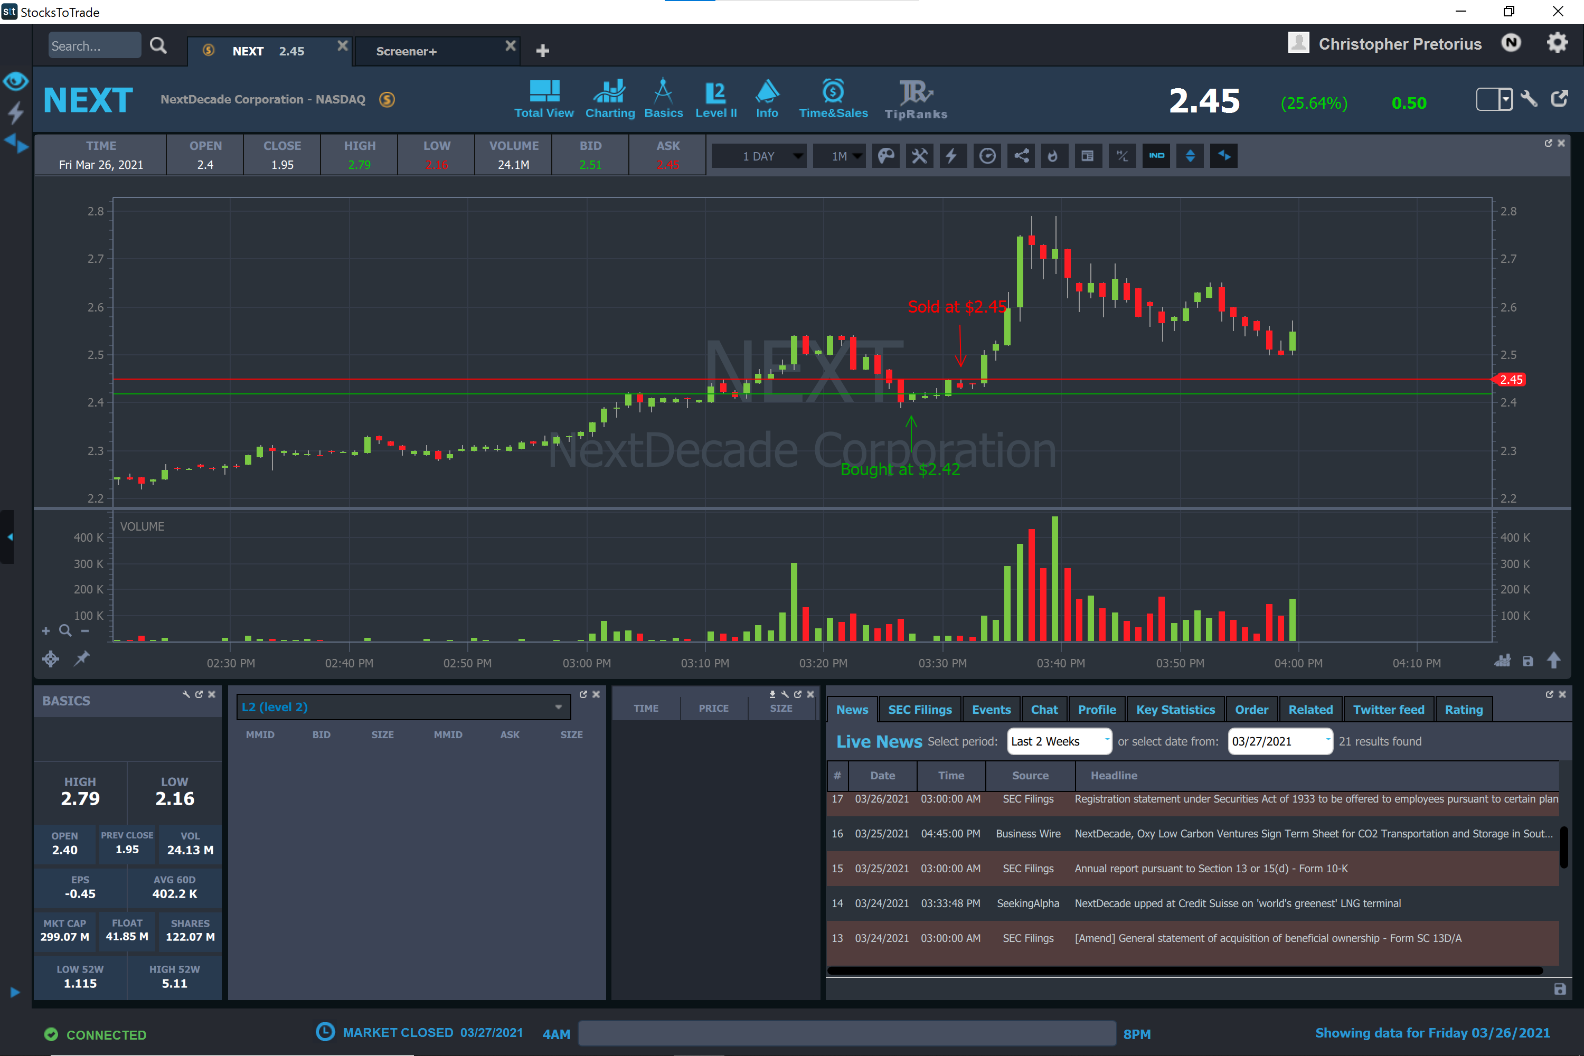Open Time&Sales view

[x=833, y=99]
